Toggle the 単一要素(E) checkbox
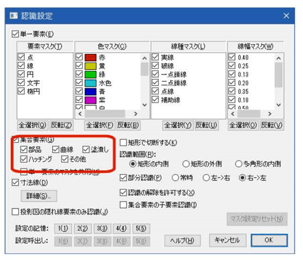 point(15,34)
